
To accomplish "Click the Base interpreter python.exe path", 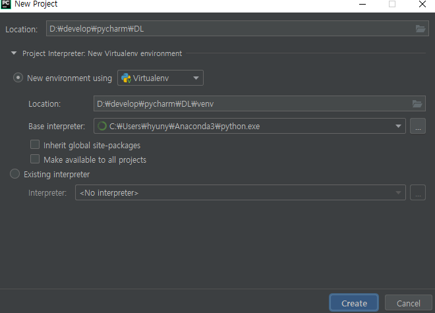I will coord(185,127).
